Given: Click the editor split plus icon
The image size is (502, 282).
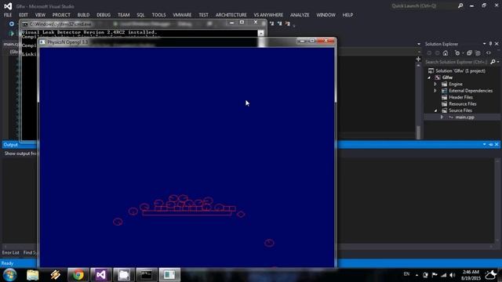Looking at the screenshot, I should (418, 60).
